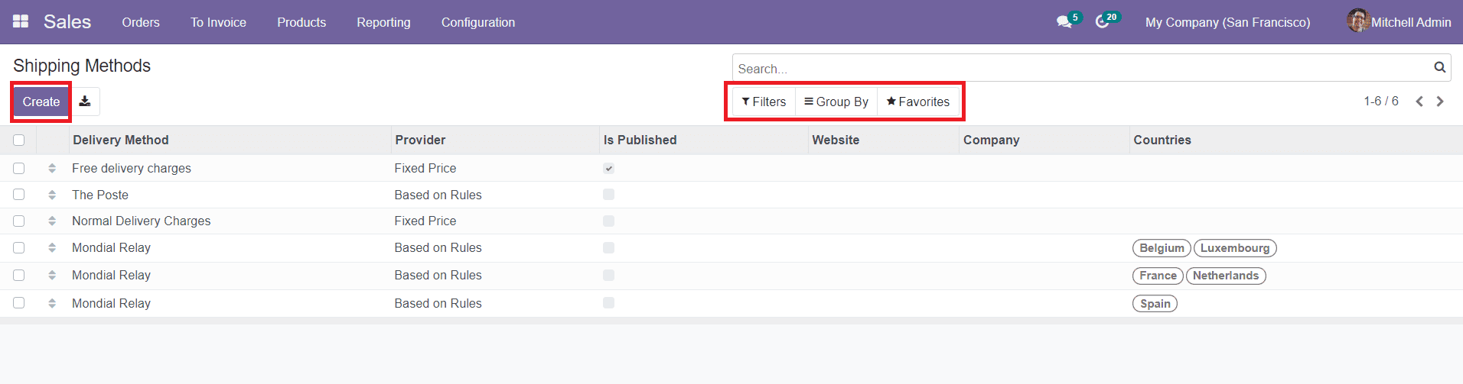Click the Mitchell Admin avatar picture
Viewport: 1463px width, 384px height.
click(x=1358, y=21)
